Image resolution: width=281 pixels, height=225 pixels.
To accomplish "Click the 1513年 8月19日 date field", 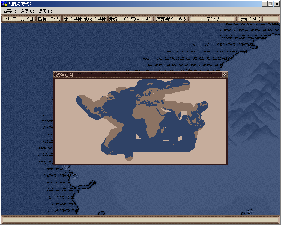I will coord(18,19).
